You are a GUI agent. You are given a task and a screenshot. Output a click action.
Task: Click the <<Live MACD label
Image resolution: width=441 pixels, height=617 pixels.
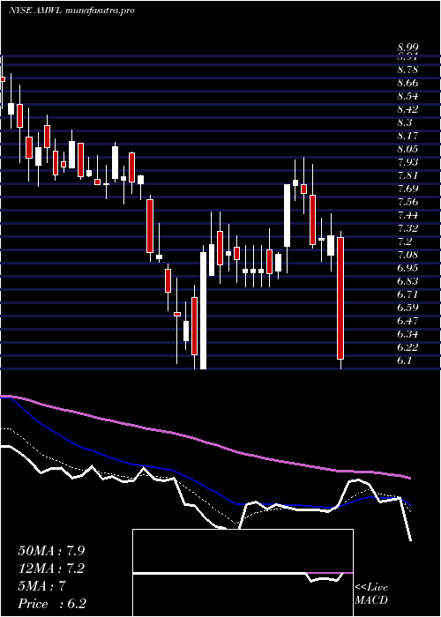point(371,594)
